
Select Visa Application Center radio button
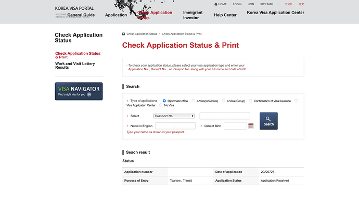[296, 101]
